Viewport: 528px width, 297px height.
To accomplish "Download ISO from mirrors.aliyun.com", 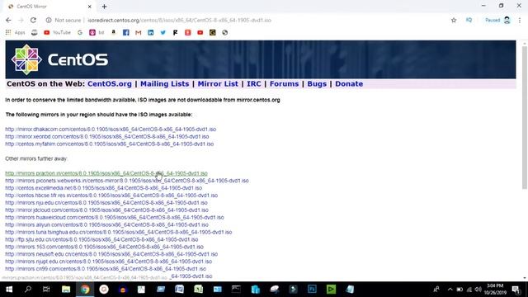I will click(106, 225).
